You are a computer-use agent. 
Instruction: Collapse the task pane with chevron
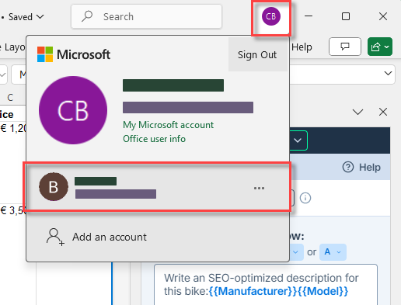point(357,112)
